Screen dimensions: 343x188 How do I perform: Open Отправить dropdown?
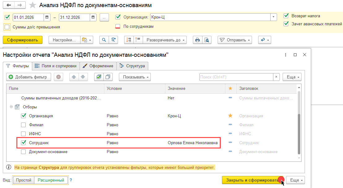click(235, 40)
